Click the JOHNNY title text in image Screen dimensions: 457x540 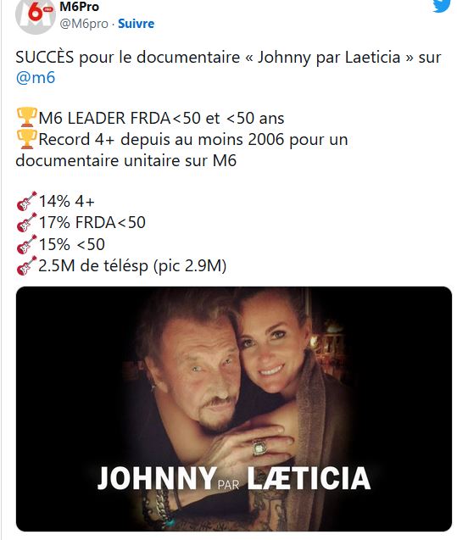point(157,478)
